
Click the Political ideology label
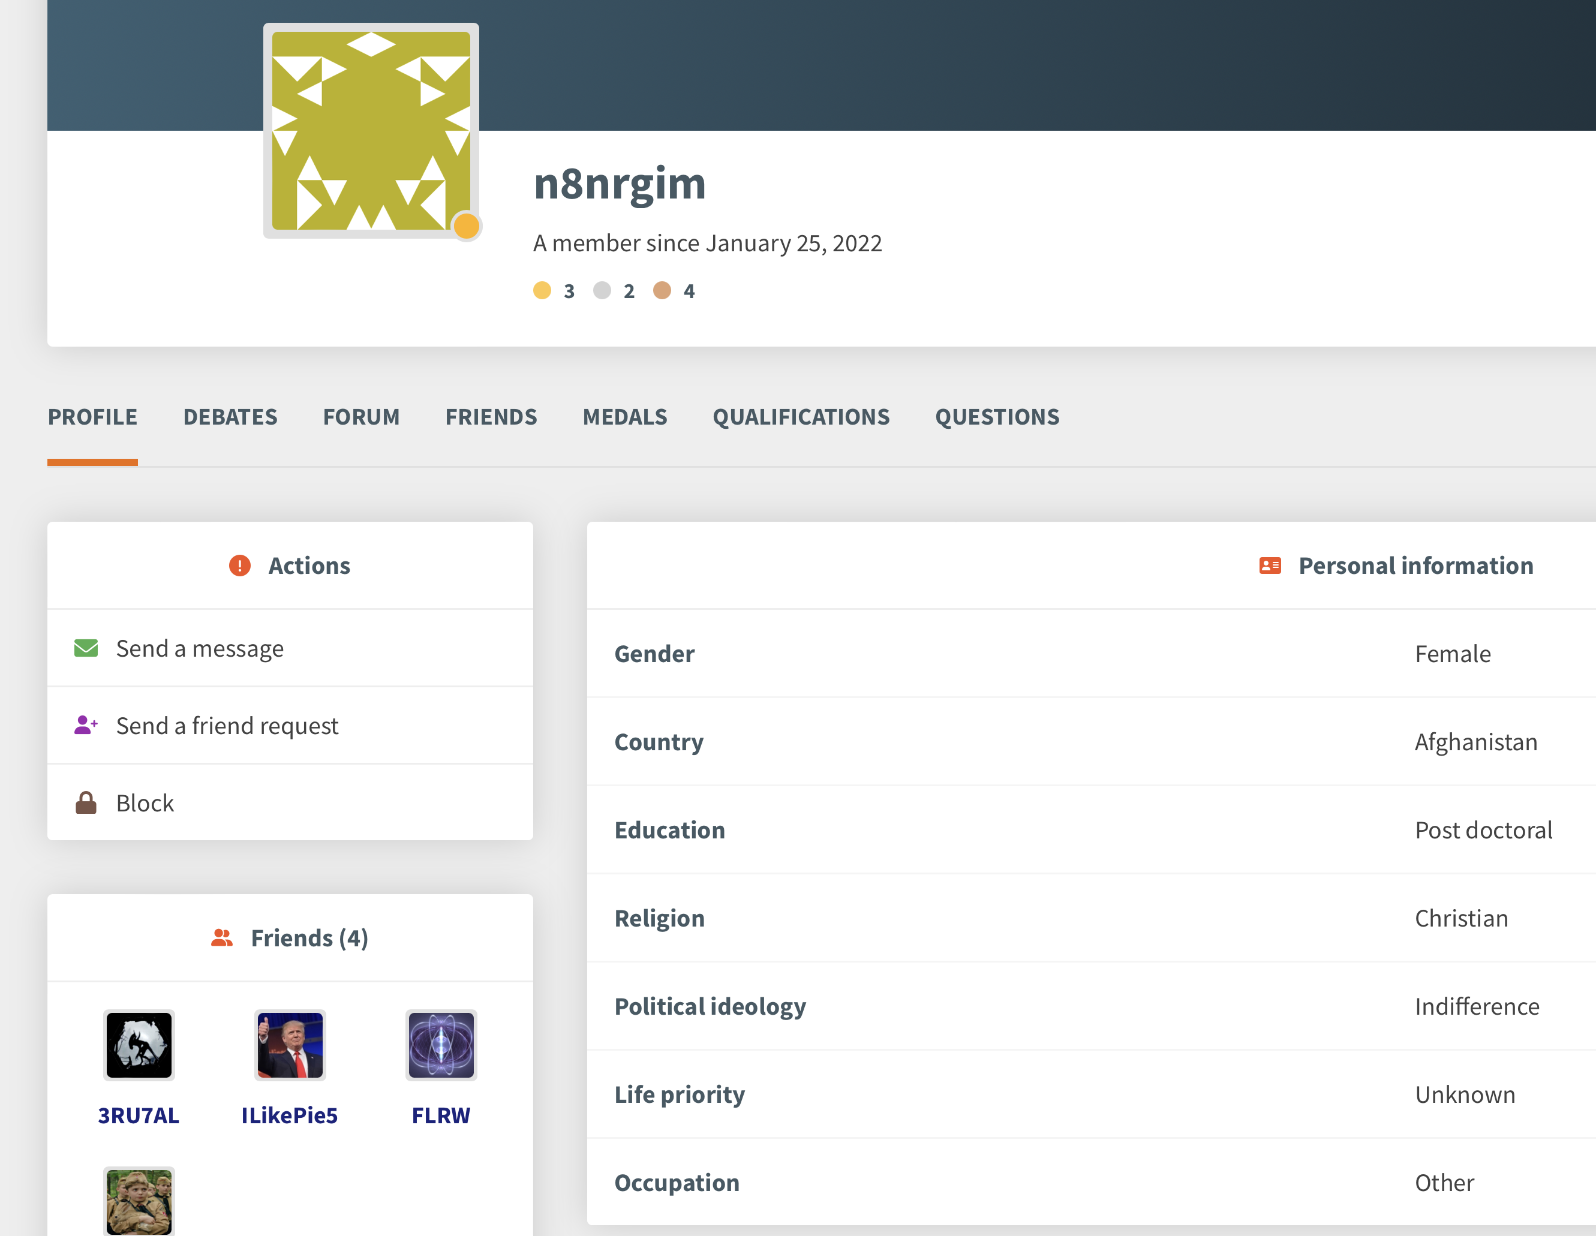click(x=710, y=1007)
